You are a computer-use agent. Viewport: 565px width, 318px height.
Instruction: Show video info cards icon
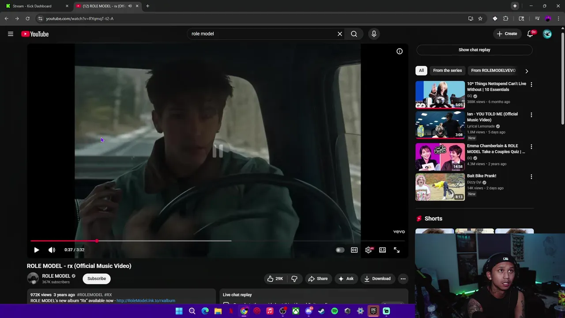[x=399, y=51]
